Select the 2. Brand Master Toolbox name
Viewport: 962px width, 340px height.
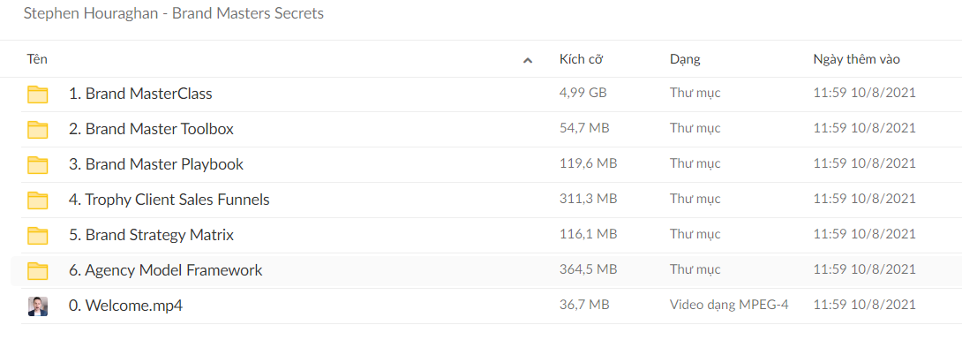pyautogui.click(x=151, y=130)
